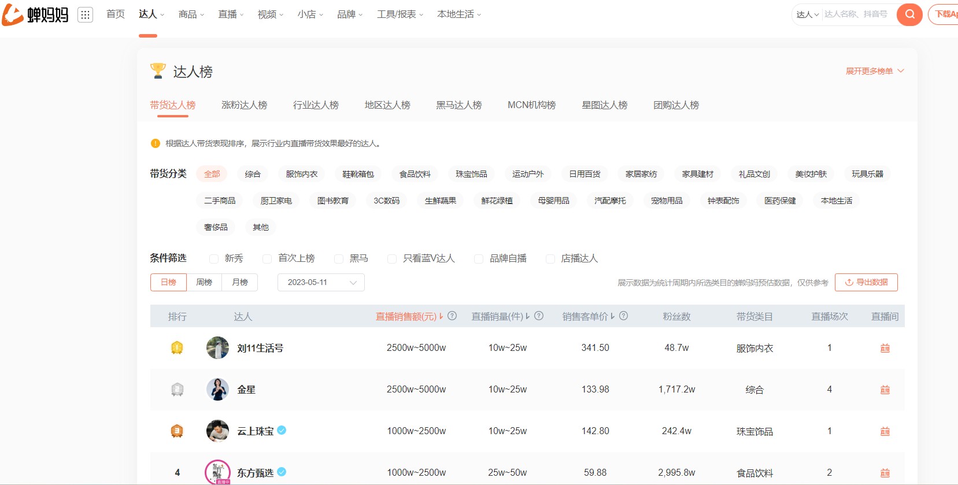Switch to MCN机构榜 tab
This screenshot has height=485, width=958.
point(532,105)
